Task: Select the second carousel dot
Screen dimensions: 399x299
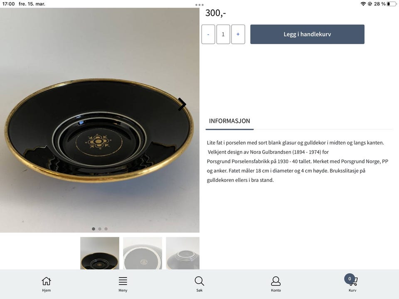Action: point(100,229)
